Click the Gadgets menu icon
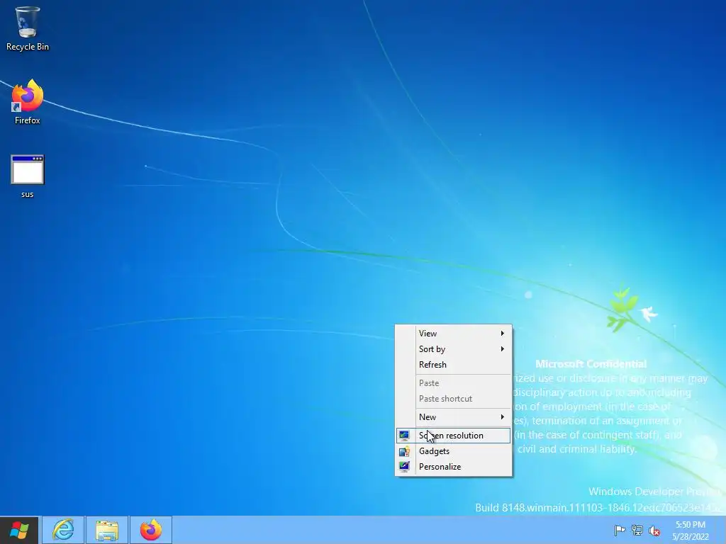726x544 pixels. pos(404,451)
